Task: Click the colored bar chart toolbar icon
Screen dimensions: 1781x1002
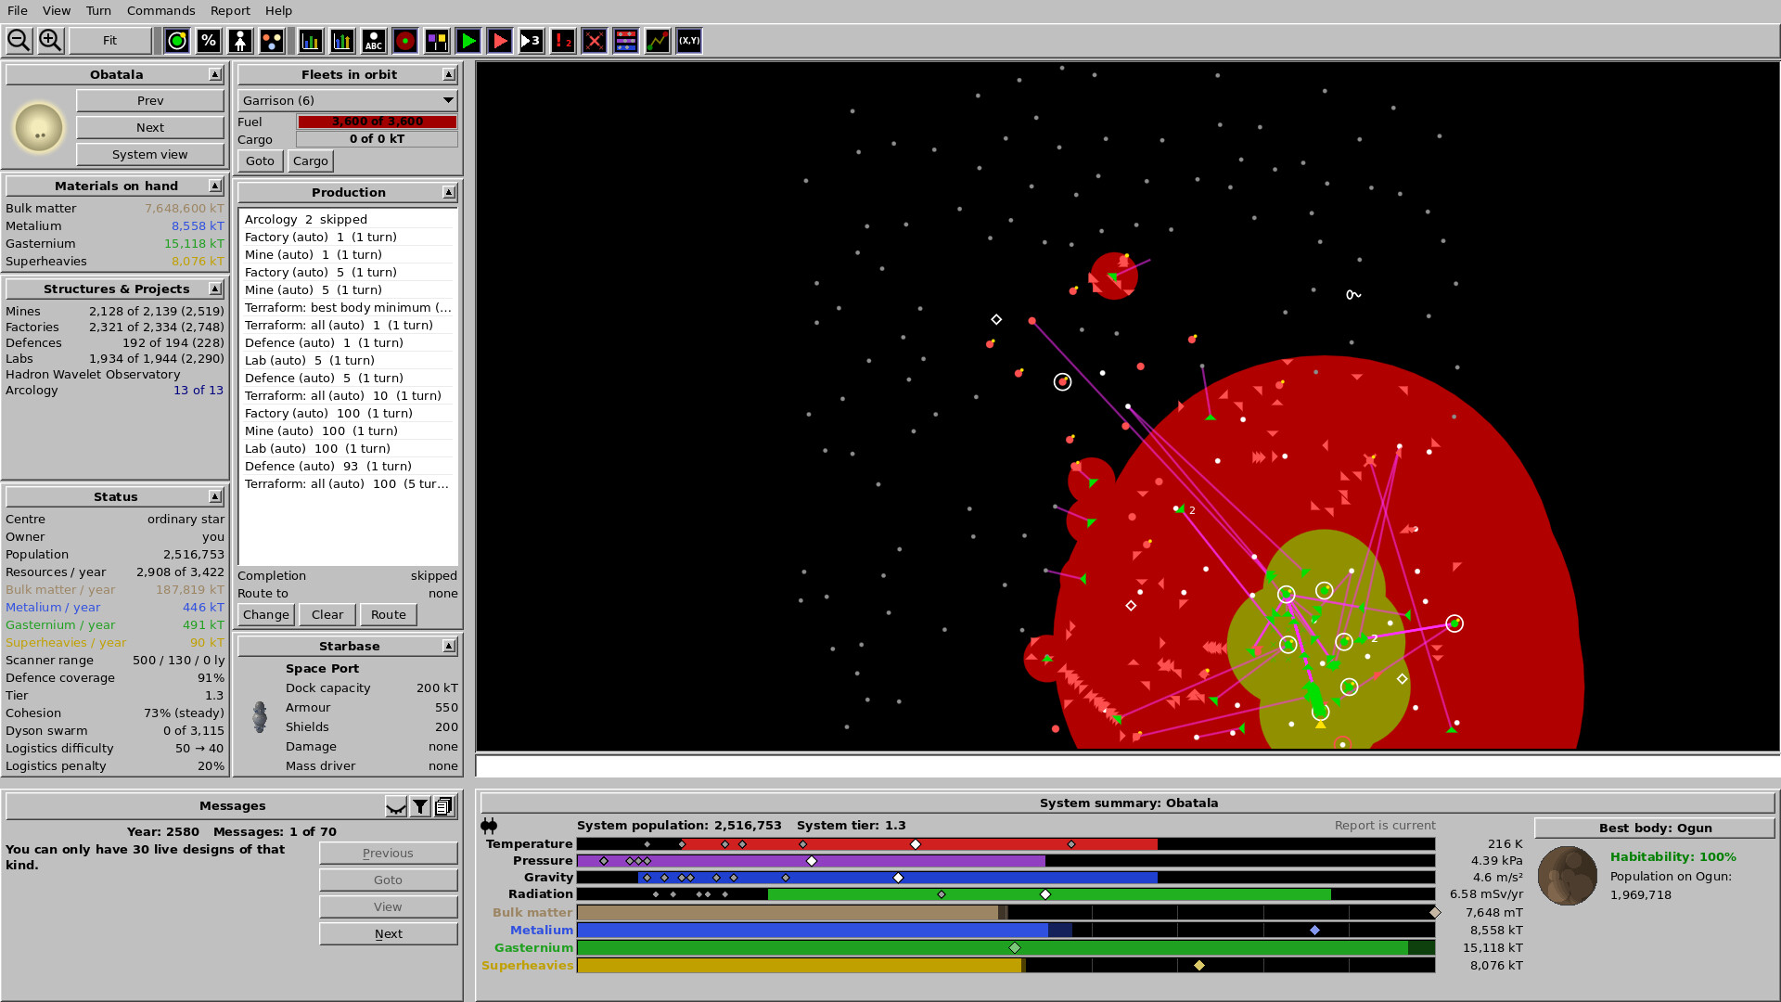Action: [x=311, y=41]
